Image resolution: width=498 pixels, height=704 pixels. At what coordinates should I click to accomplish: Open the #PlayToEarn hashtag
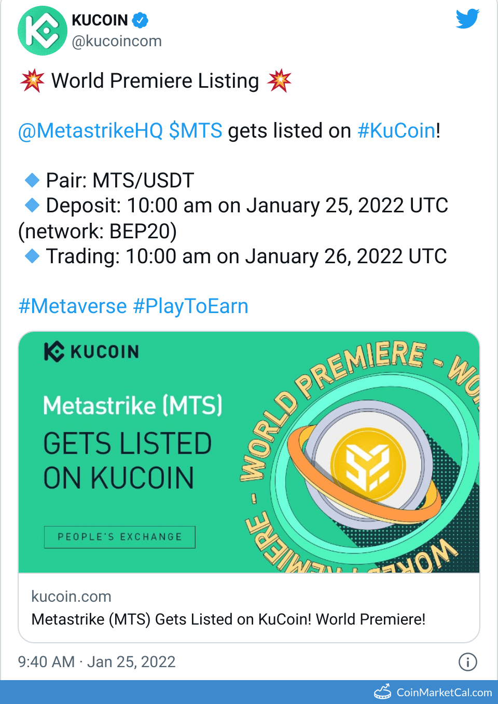click(x=190, y=306)
